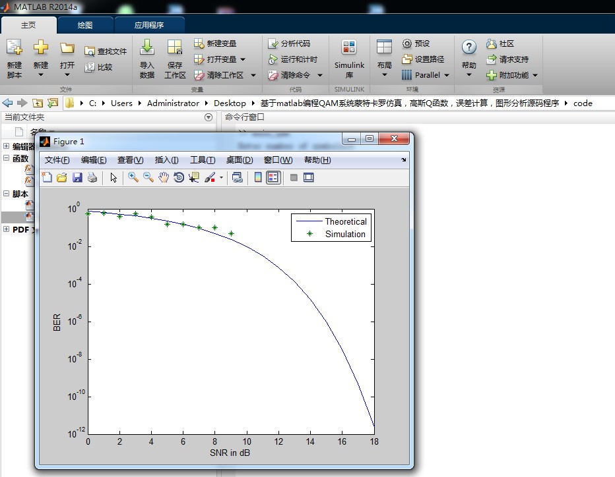615x477 pixels.
Task: Expand the Clear Commands (清除命令) dropdown
Action: [x=320, y=75]
